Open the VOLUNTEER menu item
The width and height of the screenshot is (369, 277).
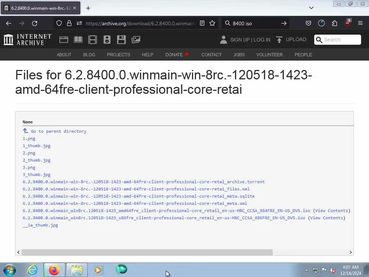270,55
